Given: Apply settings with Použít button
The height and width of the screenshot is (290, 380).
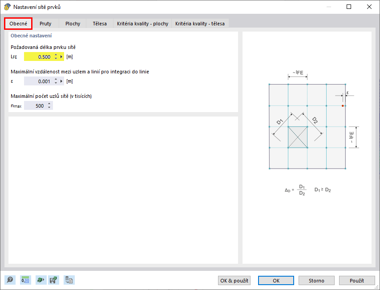Looking at the screenshot, I should pyautogui.click(x=357, y=281).
